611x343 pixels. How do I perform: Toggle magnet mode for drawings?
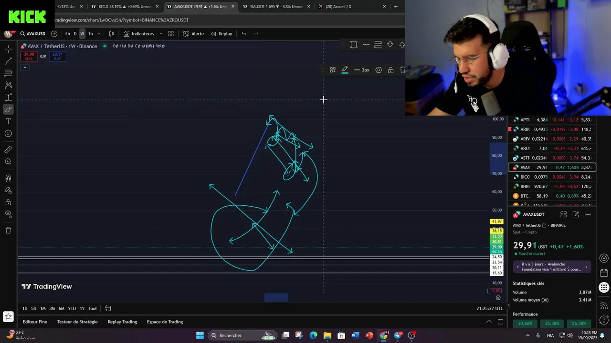[x=8, y=178]
